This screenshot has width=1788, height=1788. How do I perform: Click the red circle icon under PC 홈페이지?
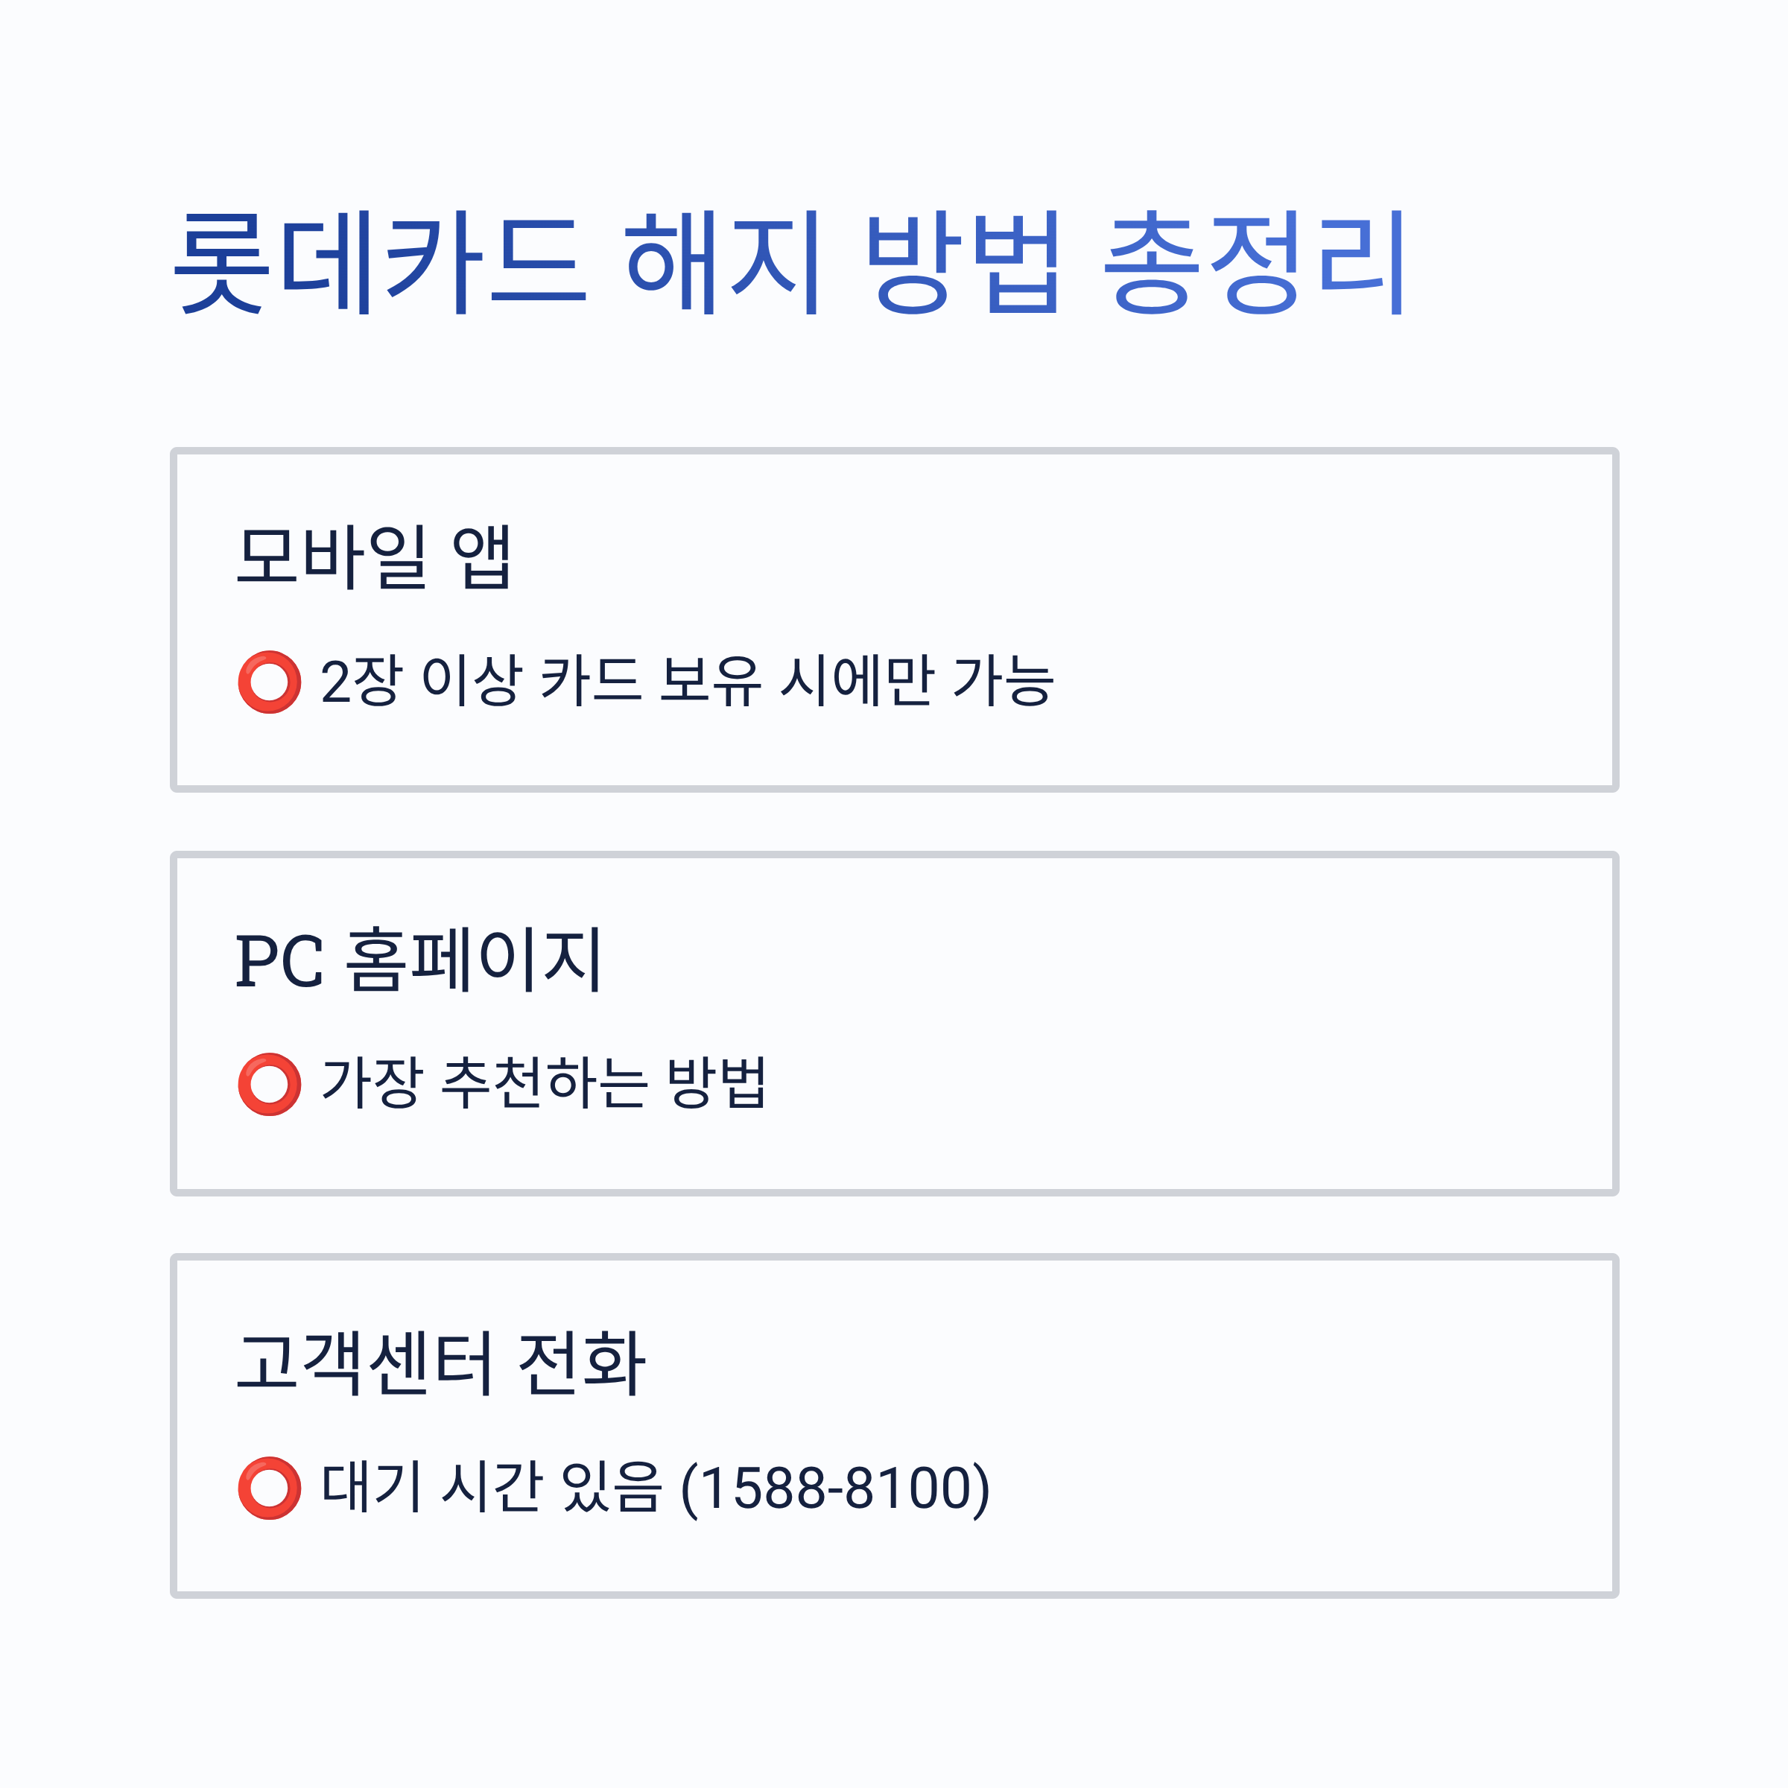tap(269, 1084)
